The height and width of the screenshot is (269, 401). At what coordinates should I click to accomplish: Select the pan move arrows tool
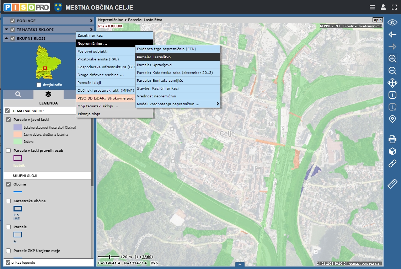(x=392, y=83)
